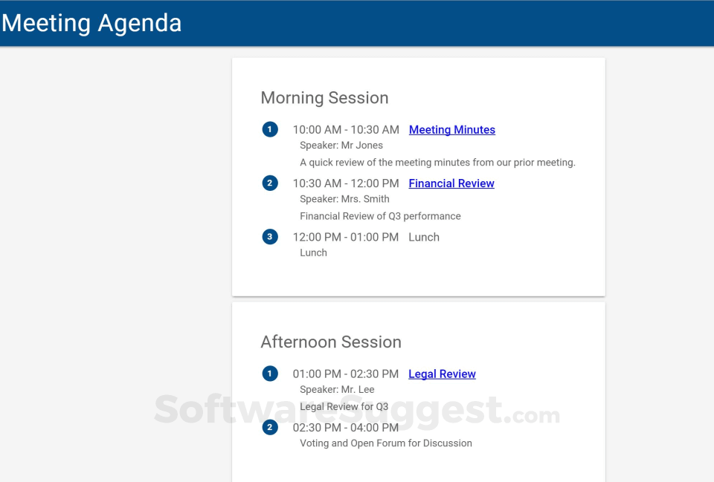Viewport: 714px width, 482px height.
Task: Expand the Voting and Open Forum entry
Action: (x=346, y=427)
